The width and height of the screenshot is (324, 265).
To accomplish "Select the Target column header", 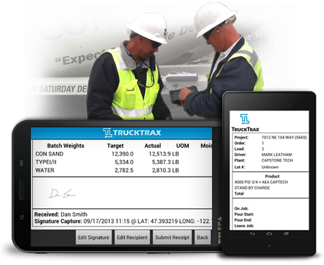I will coord(115,146).
